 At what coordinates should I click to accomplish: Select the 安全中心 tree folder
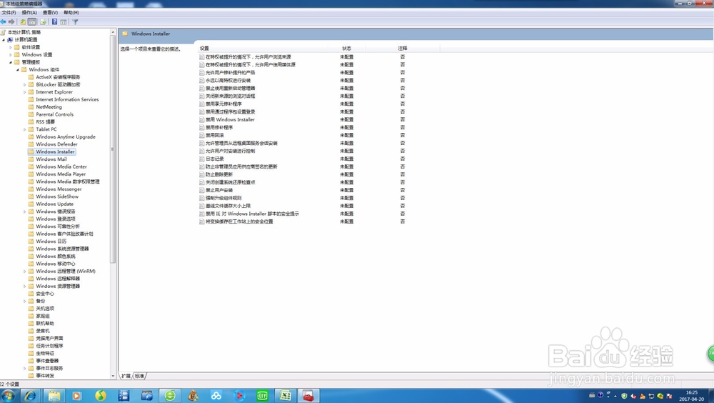44,294
